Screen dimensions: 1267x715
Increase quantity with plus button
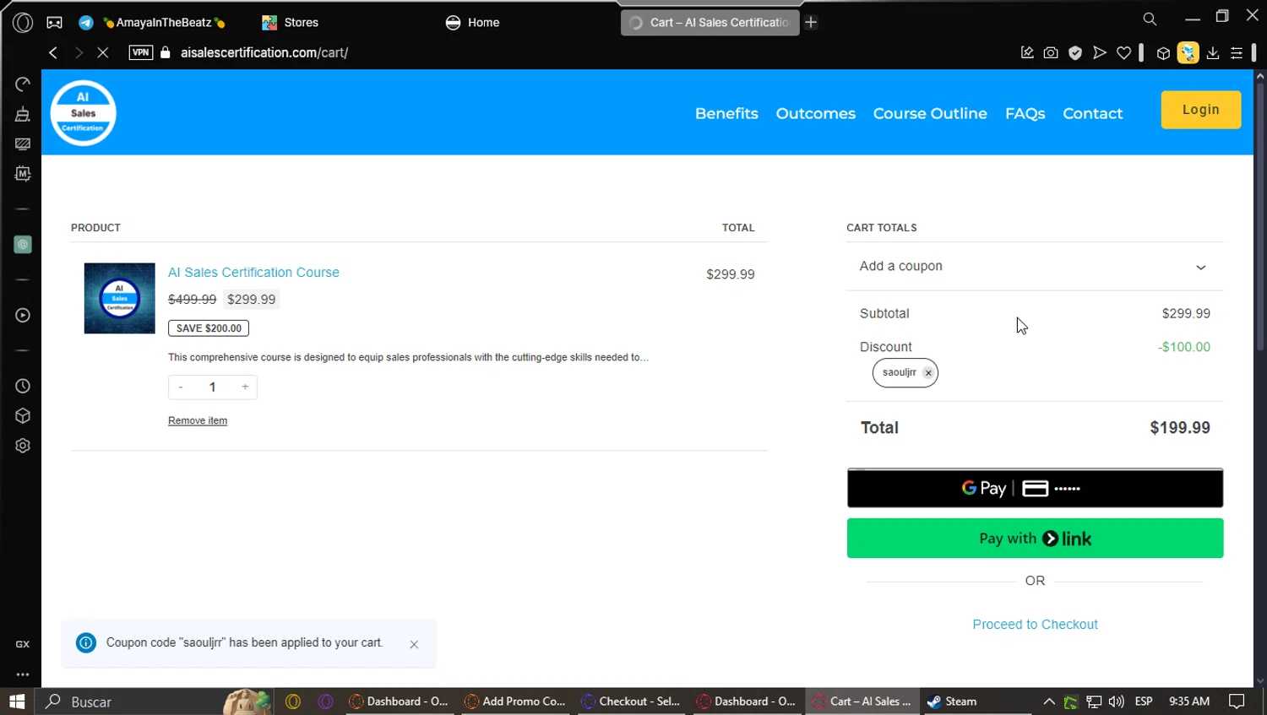point(245,387)
